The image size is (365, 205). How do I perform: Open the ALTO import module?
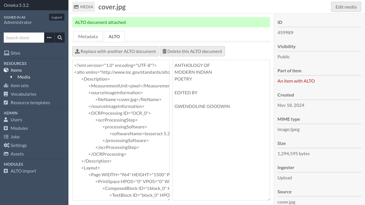24,171
